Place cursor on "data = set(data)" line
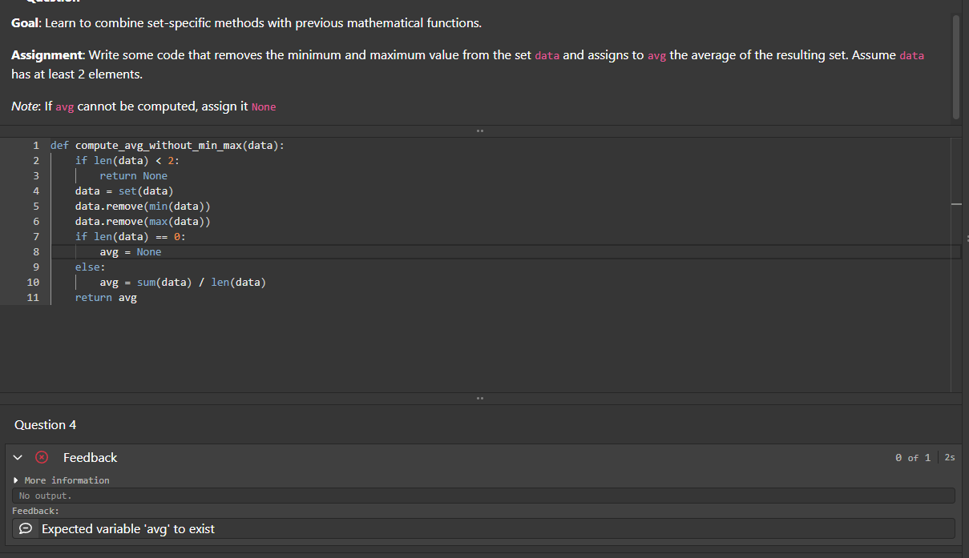Viewport: 969px width, 558px height. coord(124,191)
